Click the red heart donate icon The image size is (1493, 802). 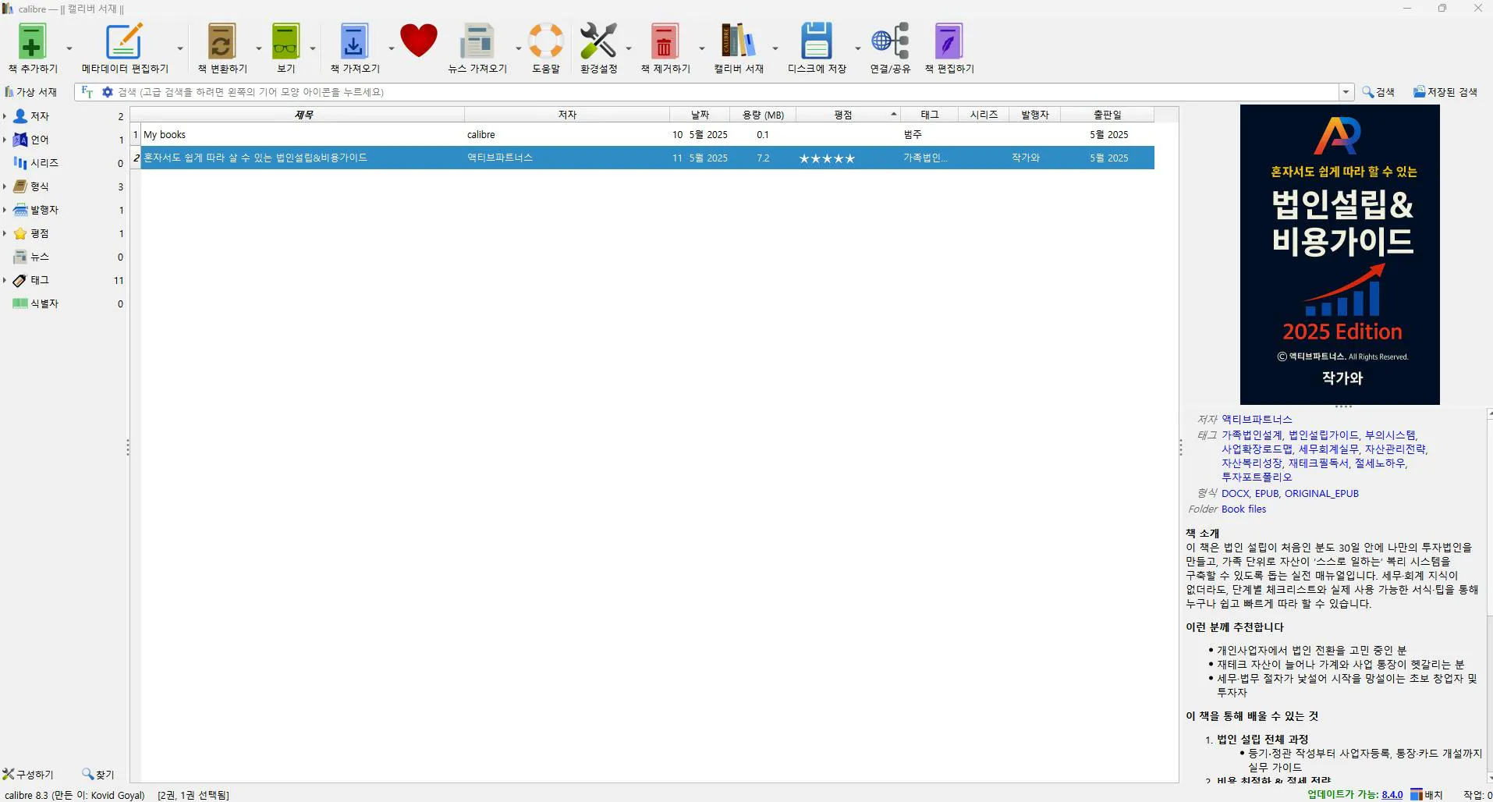419,41
